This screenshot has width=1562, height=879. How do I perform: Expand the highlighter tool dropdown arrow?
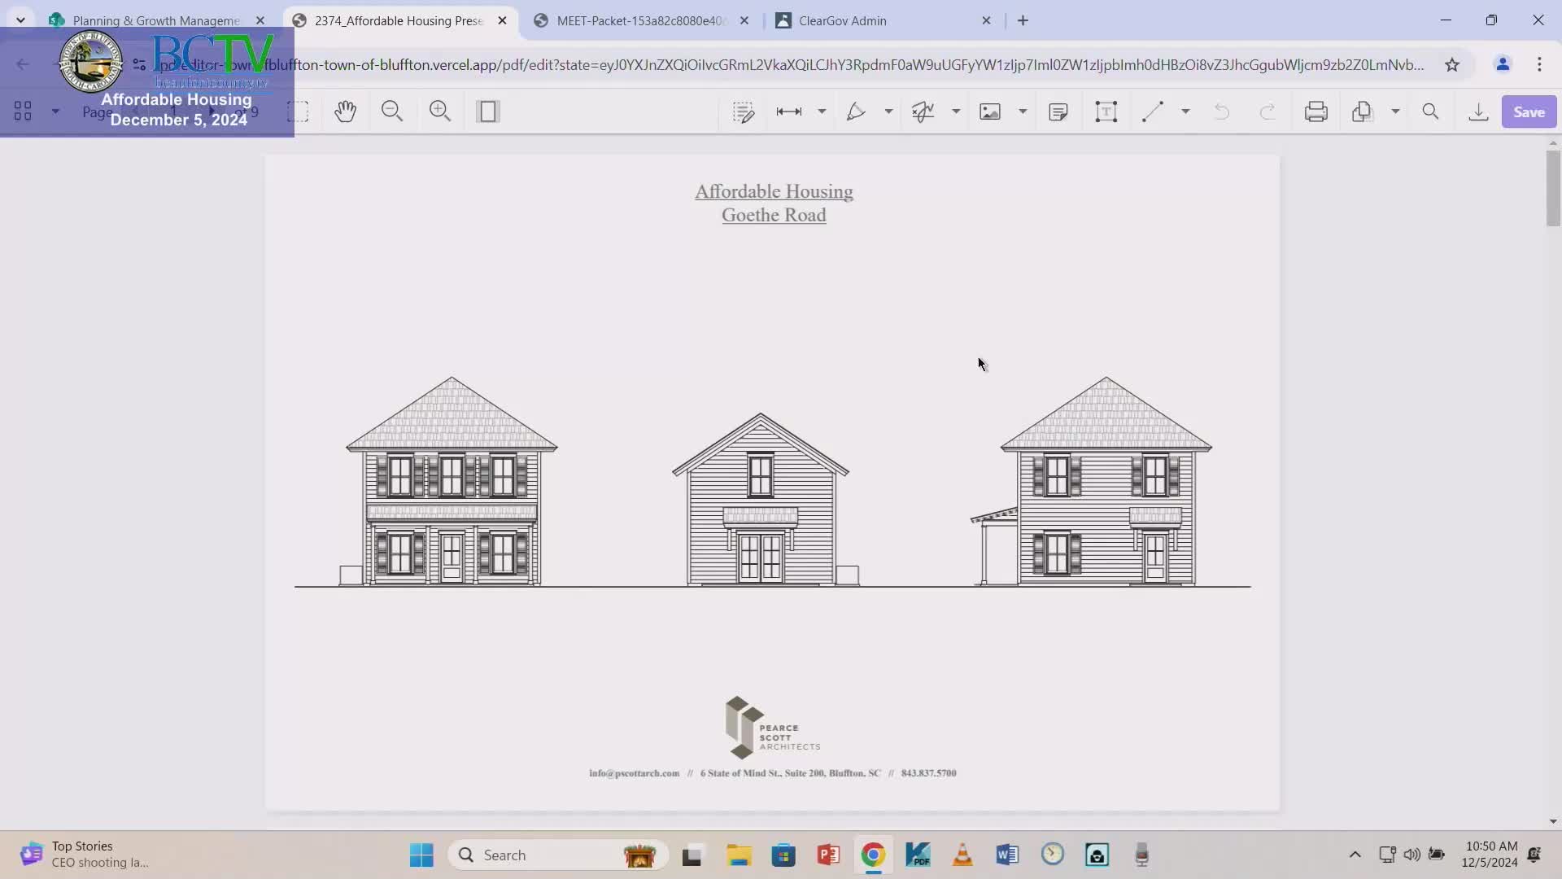[888, 112]
